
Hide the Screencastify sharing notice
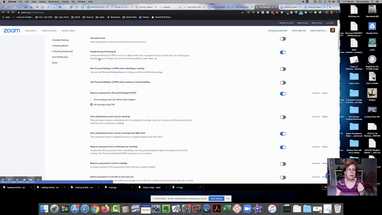point(228,199)
